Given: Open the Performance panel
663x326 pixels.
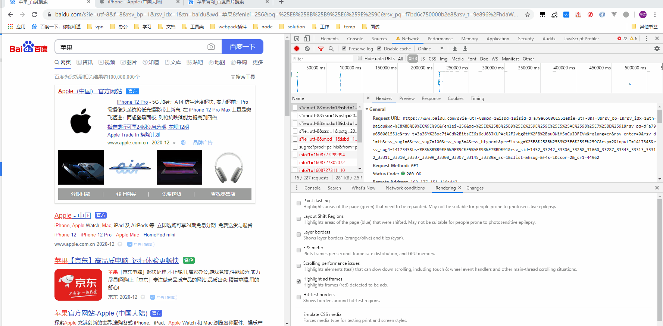Looking at the screenshot, I should [440, 38].
